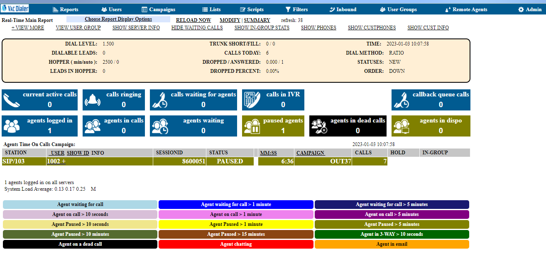Click the callback queue calls icon
546x254 pixels.
[401, 101]
